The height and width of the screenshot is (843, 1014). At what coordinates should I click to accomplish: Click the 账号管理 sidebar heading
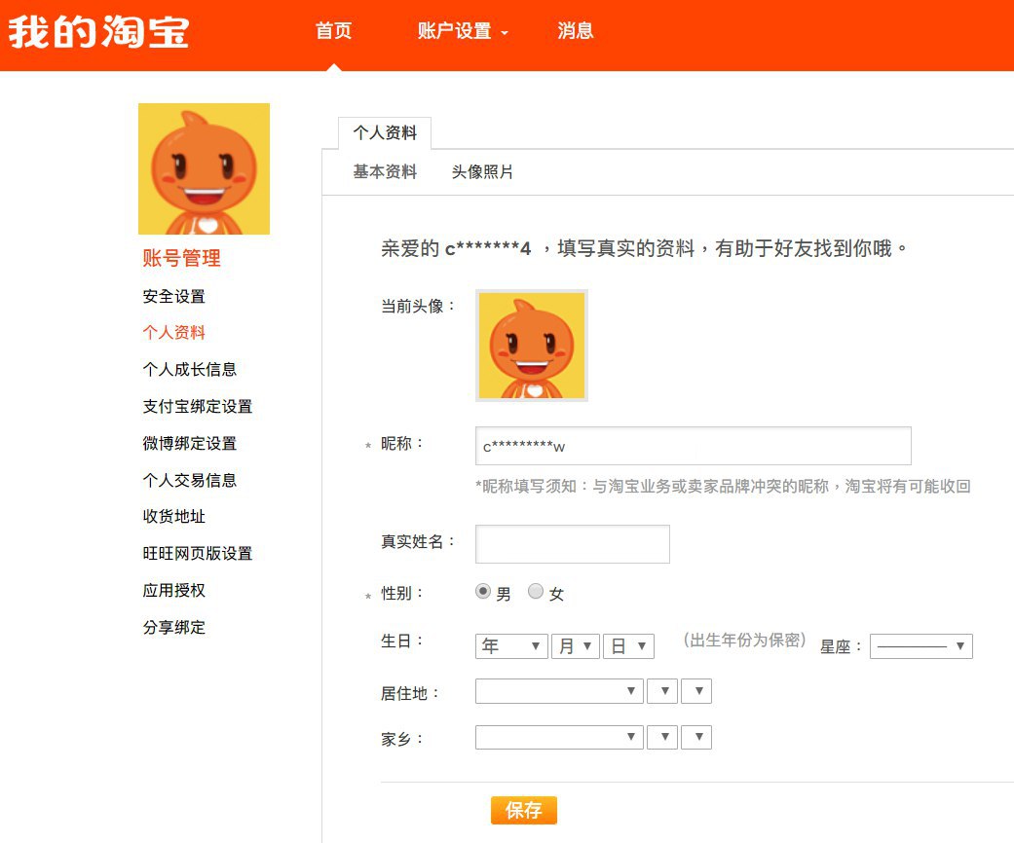(x=182, y=259)
